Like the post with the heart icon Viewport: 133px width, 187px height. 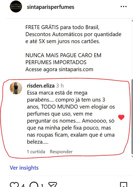14,185
